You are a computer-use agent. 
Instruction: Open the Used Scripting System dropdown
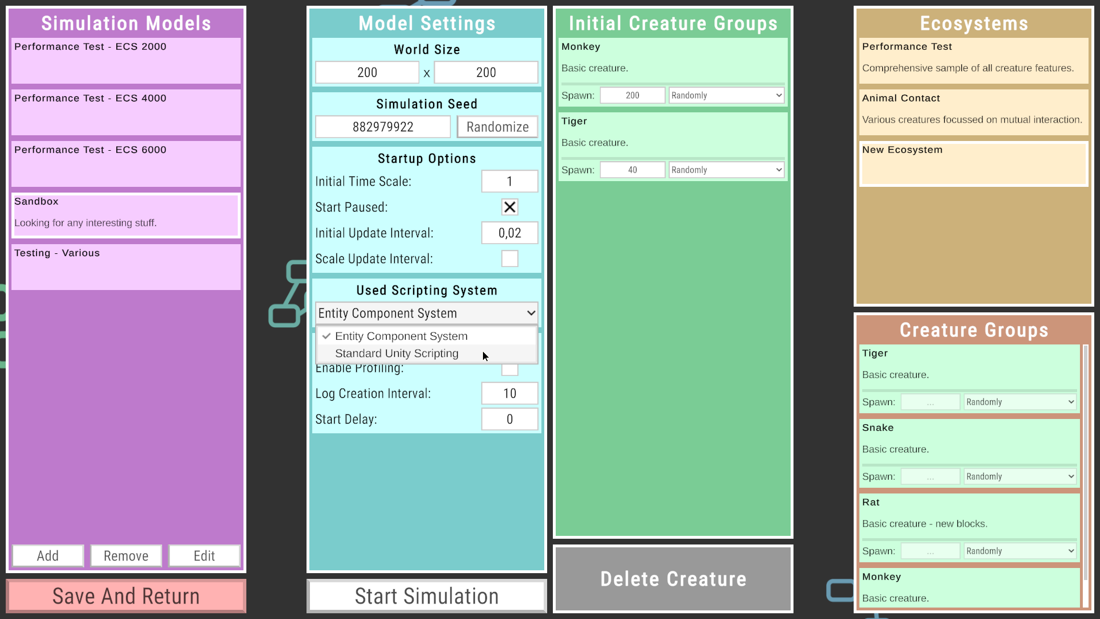click(x=426, y=313)
